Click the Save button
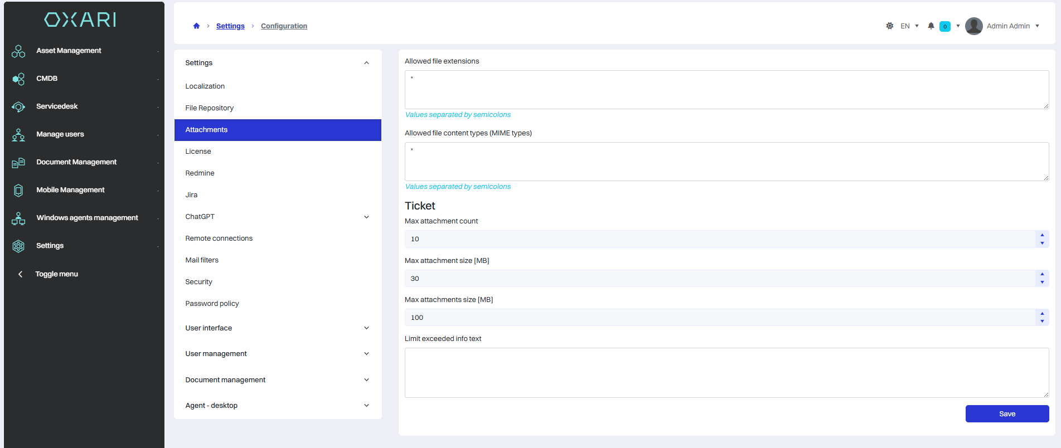Screen dimensions: 1061x448 1007,414
